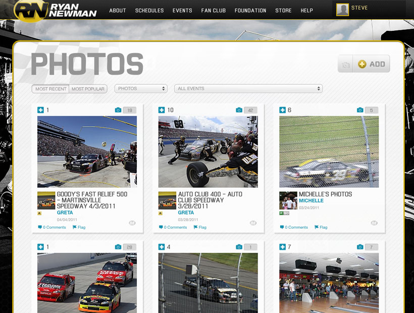Click the round badge icon on Goody's card
Viewport: 414px width, 313px height.
[x=132, y=223]
